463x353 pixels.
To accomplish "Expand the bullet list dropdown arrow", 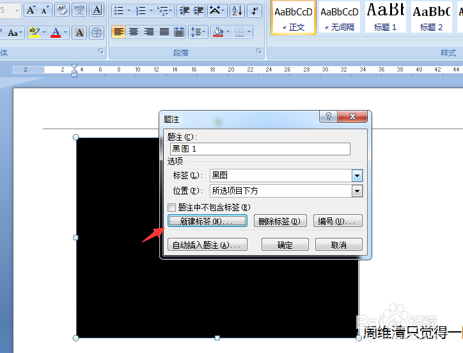I will click(129, 11).
